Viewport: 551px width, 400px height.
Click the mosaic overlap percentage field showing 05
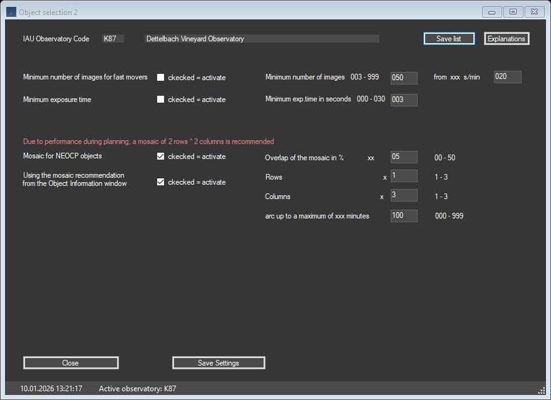tap(403, 156)
